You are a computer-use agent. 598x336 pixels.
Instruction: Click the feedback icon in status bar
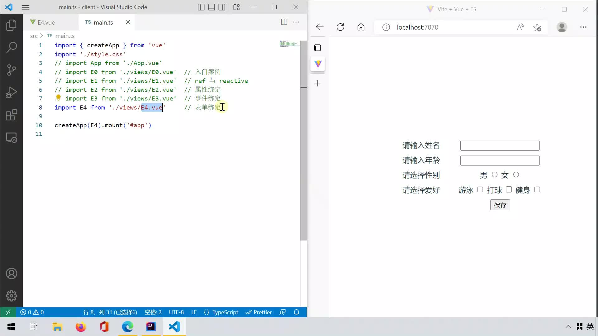tap(282, 312)
